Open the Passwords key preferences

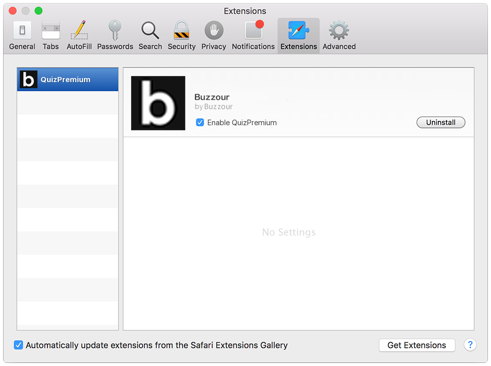pos(115,35)
